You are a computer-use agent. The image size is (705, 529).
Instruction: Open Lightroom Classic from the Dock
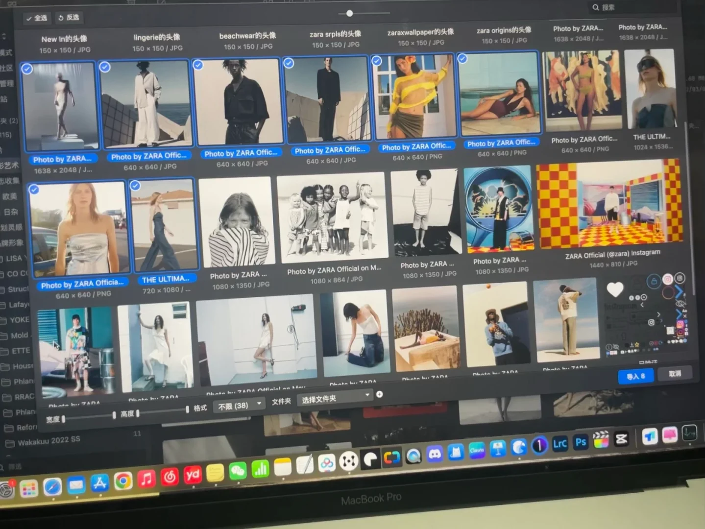(x=559, y=443)
